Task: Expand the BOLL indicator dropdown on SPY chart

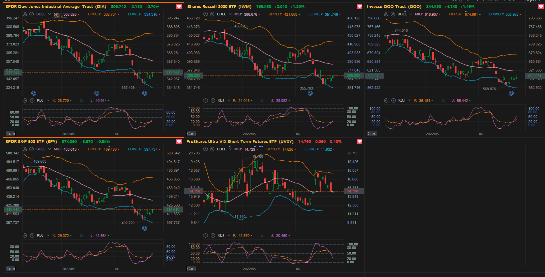Action: tap(49, 149)
